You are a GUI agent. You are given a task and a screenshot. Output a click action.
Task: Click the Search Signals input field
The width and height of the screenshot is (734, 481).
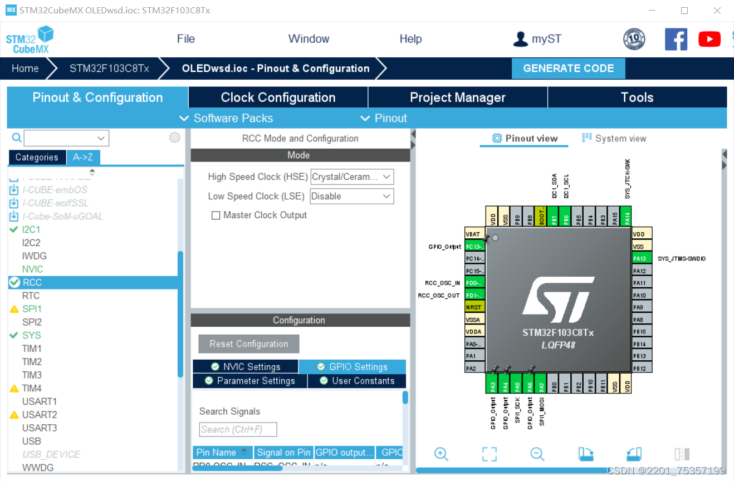(238, 429)
